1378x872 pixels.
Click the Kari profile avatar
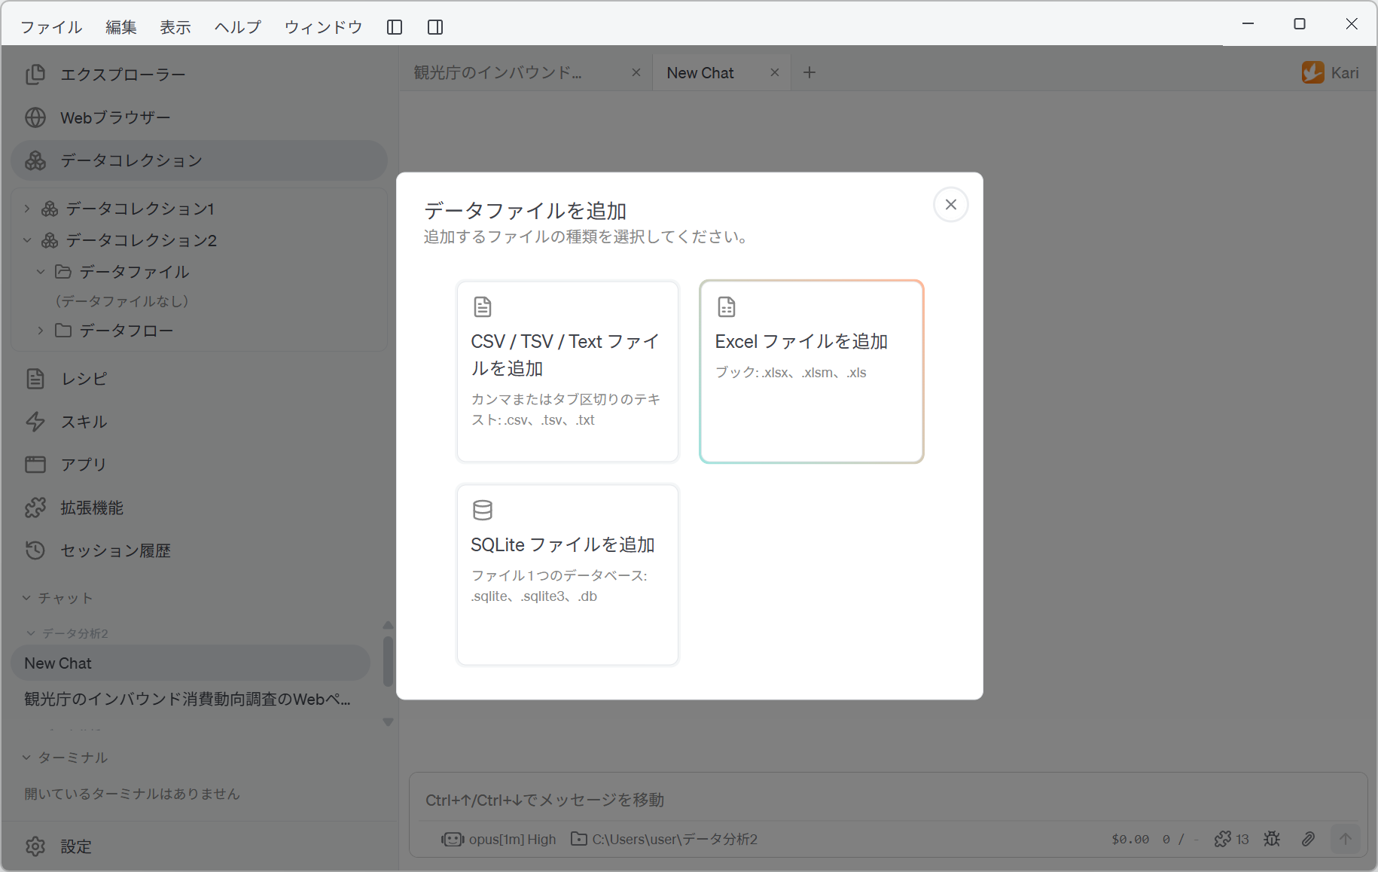pyautogui.click(x=1313, y=72)
